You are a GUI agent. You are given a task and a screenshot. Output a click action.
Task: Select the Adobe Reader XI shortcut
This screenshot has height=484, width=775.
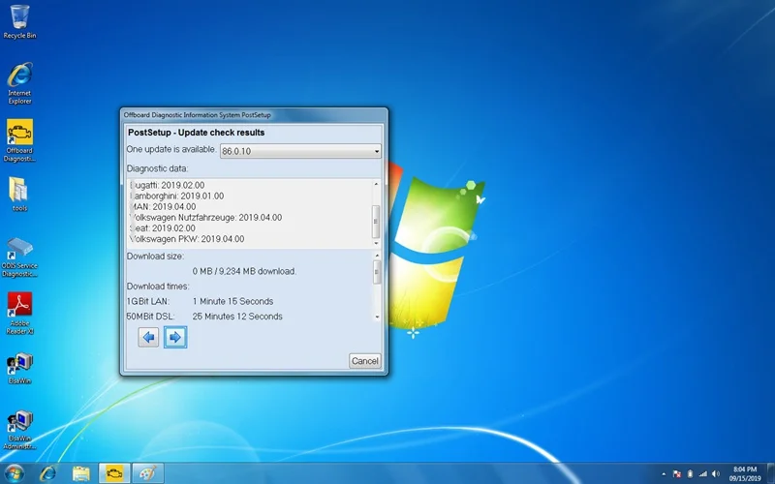[x=19, y=313]
